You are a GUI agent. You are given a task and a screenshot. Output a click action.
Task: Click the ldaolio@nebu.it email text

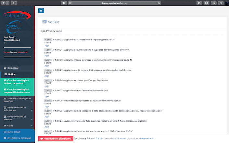point(12,40)
